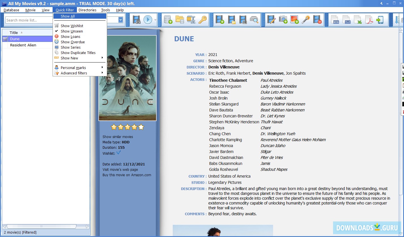
Task: Click actor name Oscar Isaac
Action: (x=219, y=92)
